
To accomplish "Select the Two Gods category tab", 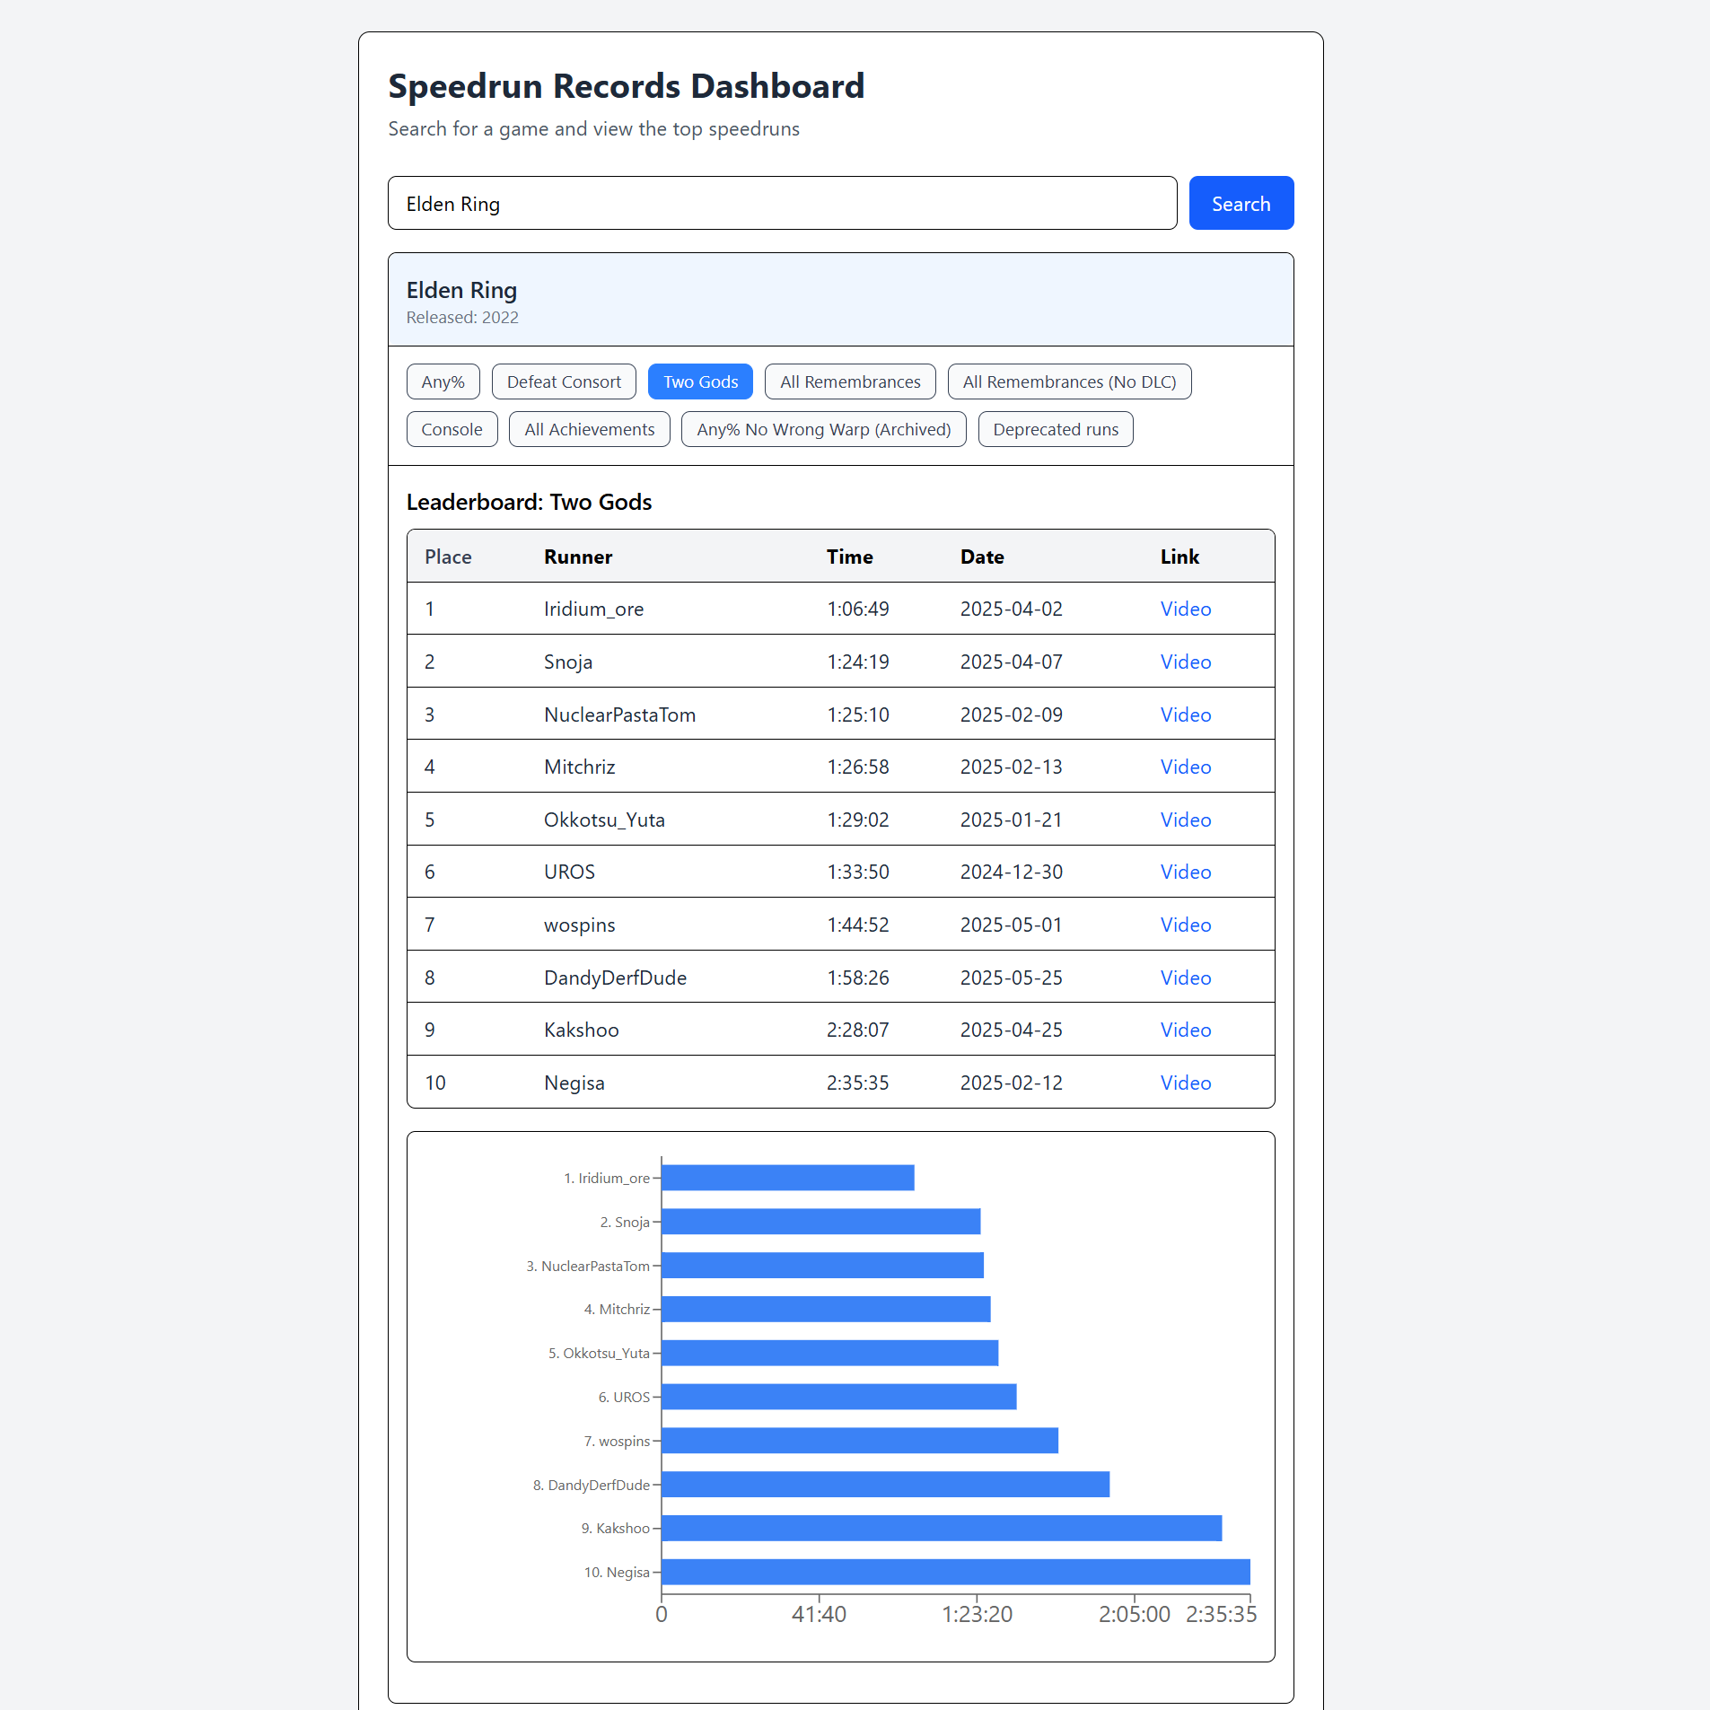I will (x=700, y=381).
